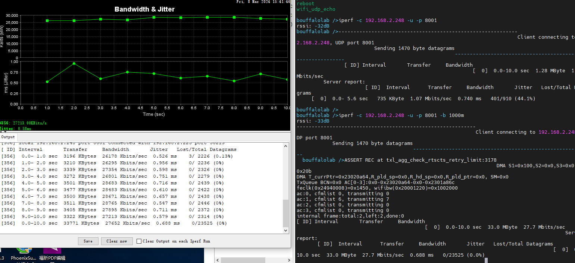Click ac:3, cfmlist 0, transmitting 0 line
Image resolution: width=575 pixels, height=263 pixels.
(x=343, y=210)
